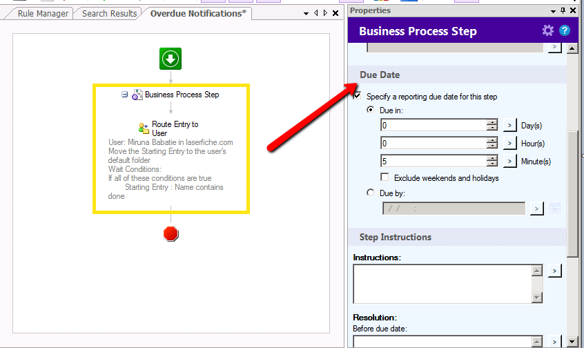Open the Properties pane gear settings icon
Screen dimensions: 584x348
click(548, 30)
